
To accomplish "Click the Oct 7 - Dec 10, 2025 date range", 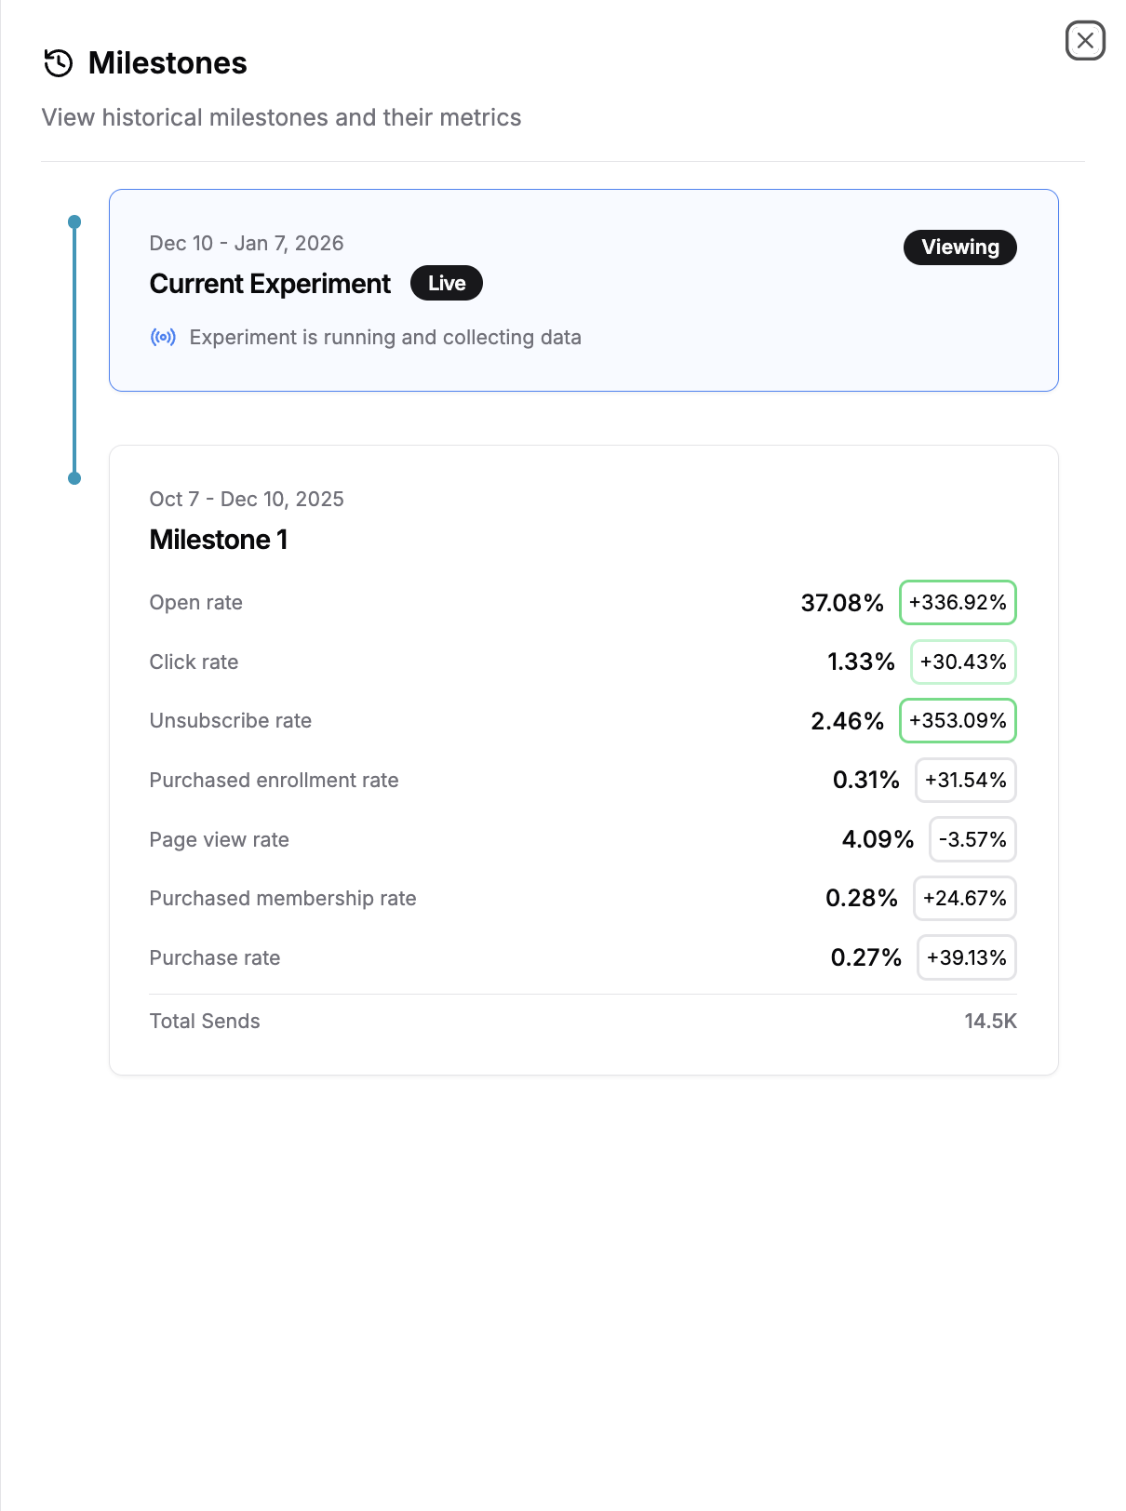I will click(x=247, y=500).
